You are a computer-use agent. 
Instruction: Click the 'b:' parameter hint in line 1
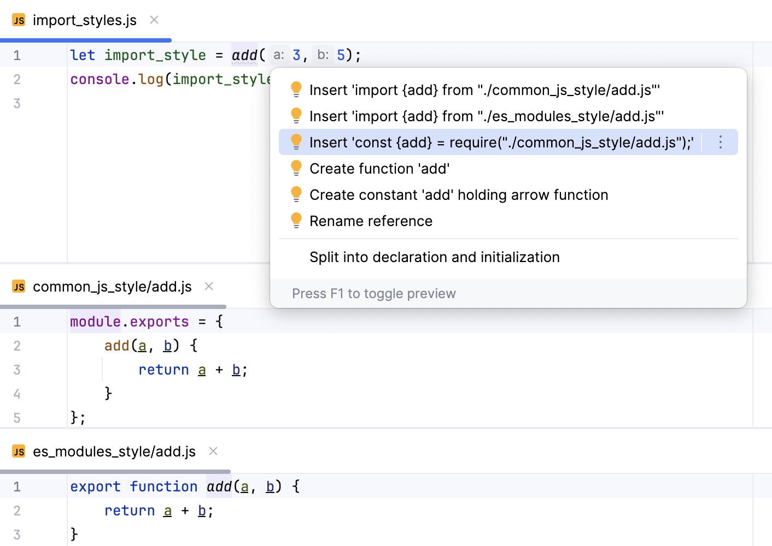pos(323,55)
